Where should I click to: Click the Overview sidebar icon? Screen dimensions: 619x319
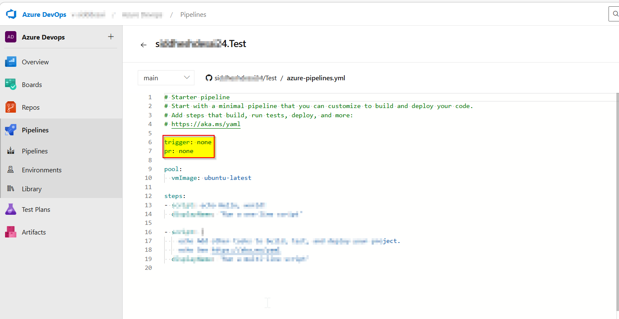(x=10, y=62)
